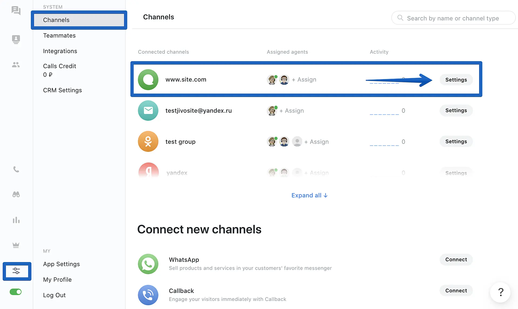Expand all connected channels
Image resolution: width=518 pixels, height=309 pixels.
tap(309, 195)
